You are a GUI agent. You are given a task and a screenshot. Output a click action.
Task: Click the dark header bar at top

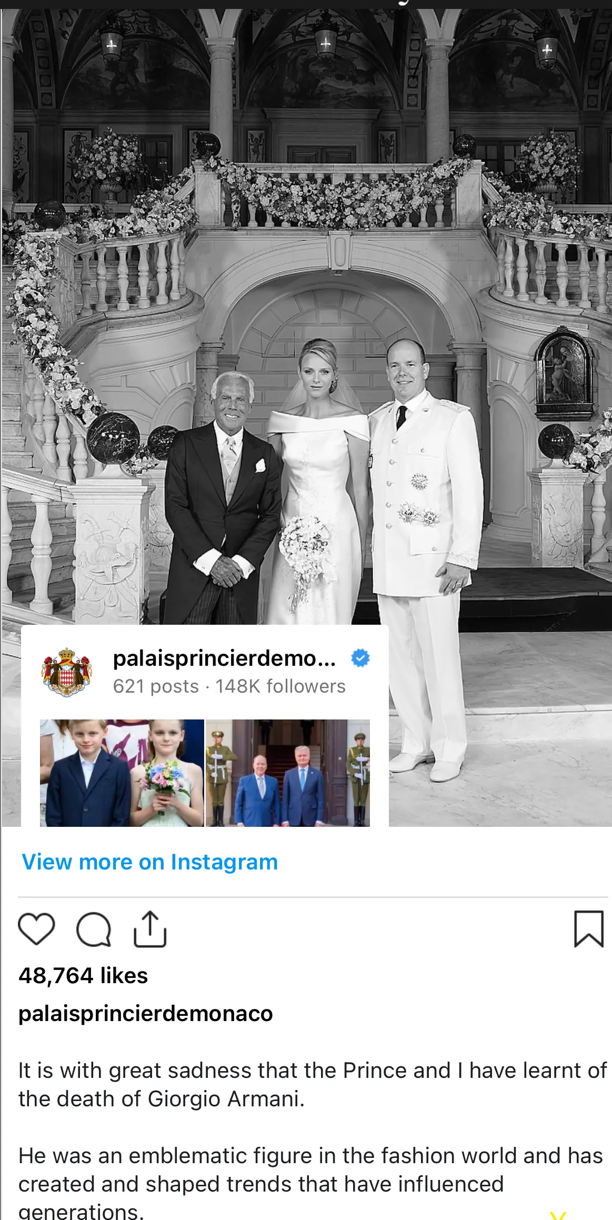(306, 4)
